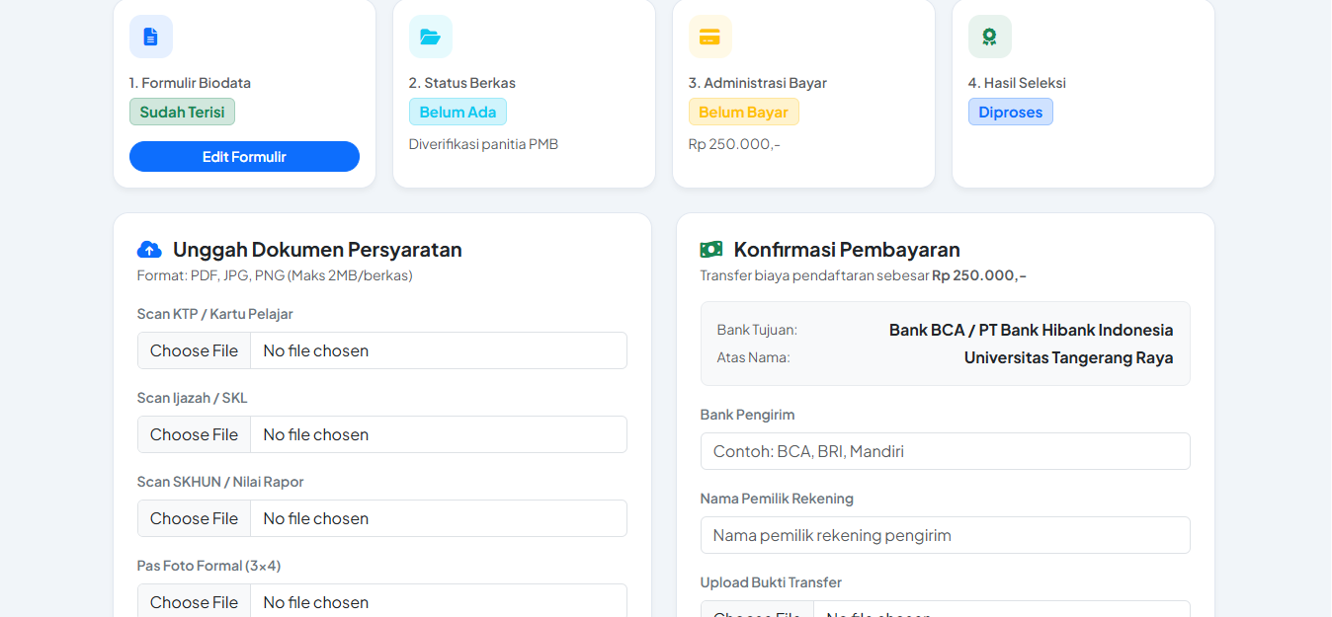Click 'No file chosen' in the Pas Foto row
The image size is (1332, 617).
316,602
